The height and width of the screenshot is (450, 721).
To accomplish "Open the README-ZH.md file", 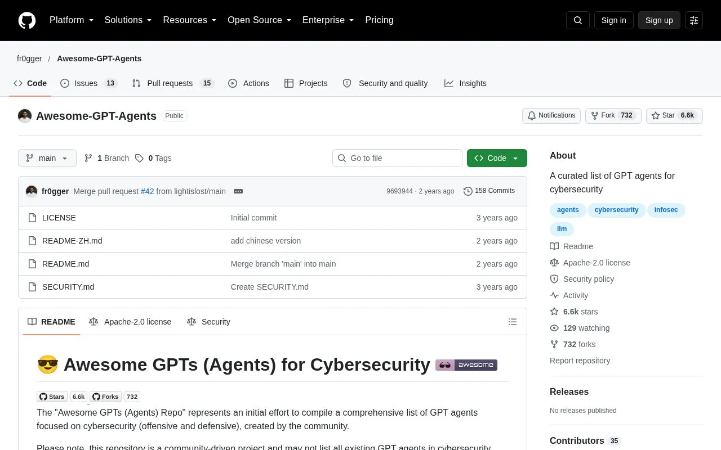I will click(x=72, y=241).
